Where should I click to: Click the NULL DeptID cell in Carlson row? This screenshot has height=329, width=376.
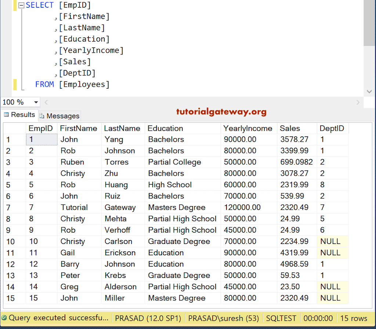(333, 241)
